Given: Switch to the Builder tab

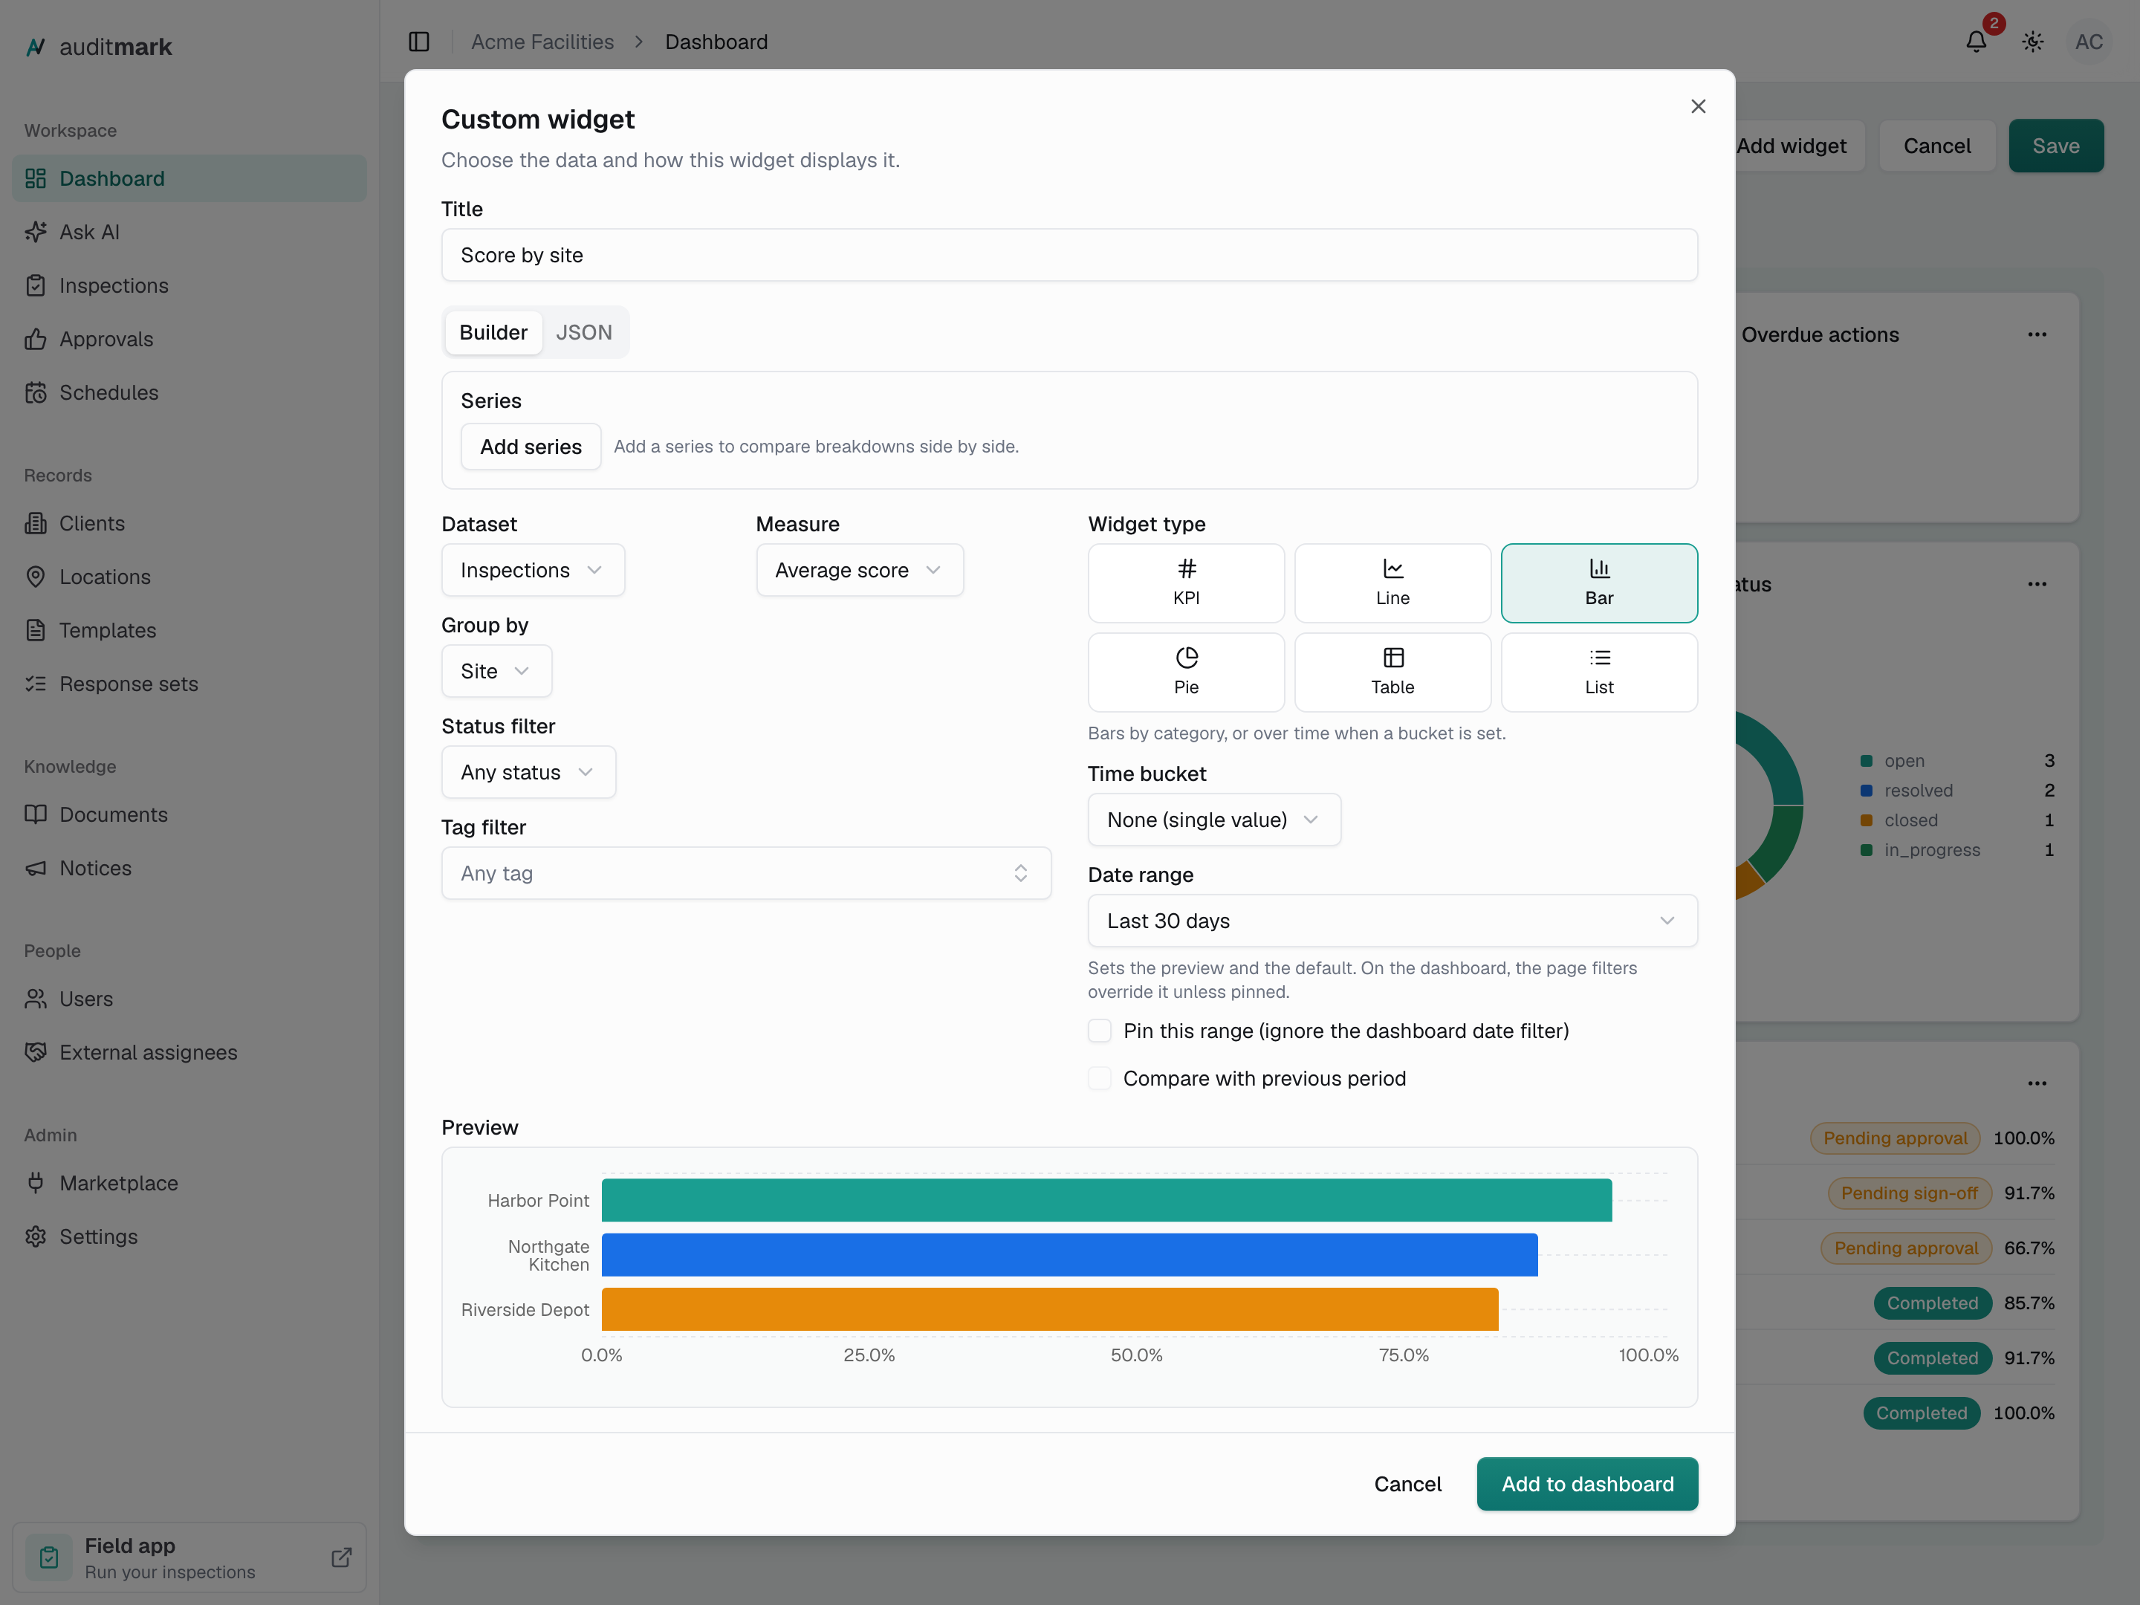Looking at the screenshot, I should coord(493,333).
